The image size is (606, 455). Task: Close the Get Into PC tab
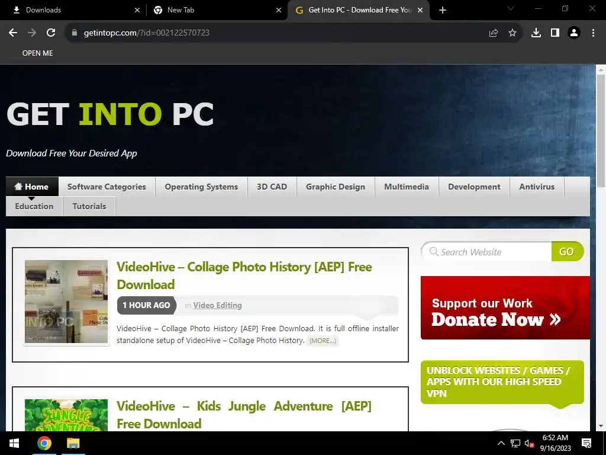point(421,10)
